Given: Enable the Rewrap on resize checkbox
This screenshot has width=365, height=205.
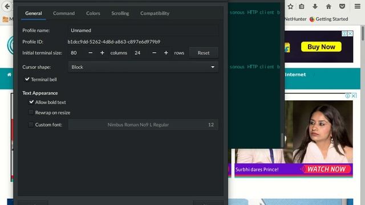Looking at the screenshot, I should pyautogui.click(x=31, y=113).
